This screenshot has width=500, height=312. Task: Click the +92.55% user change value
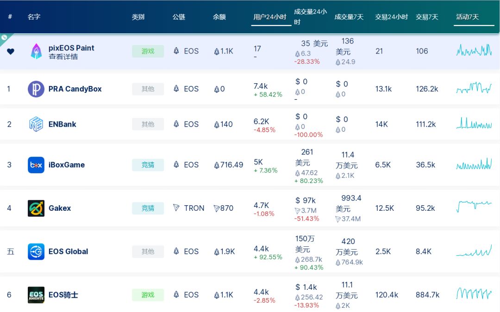point(268,257)
